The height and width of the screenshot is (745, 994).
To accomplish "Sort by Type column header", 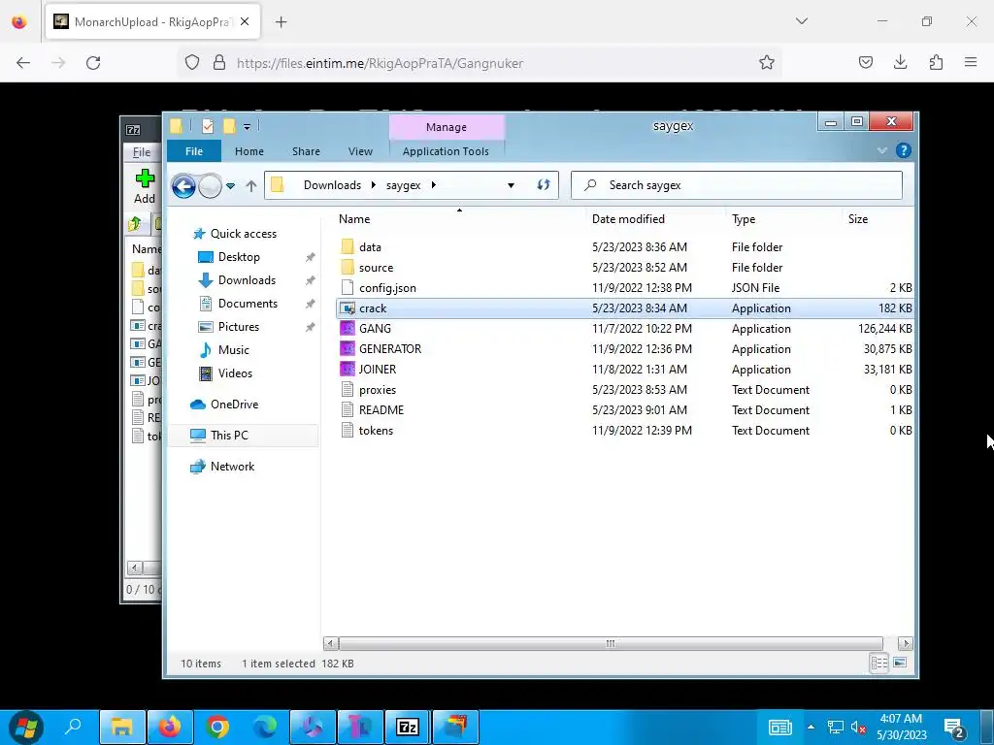I will pos(744,219).
